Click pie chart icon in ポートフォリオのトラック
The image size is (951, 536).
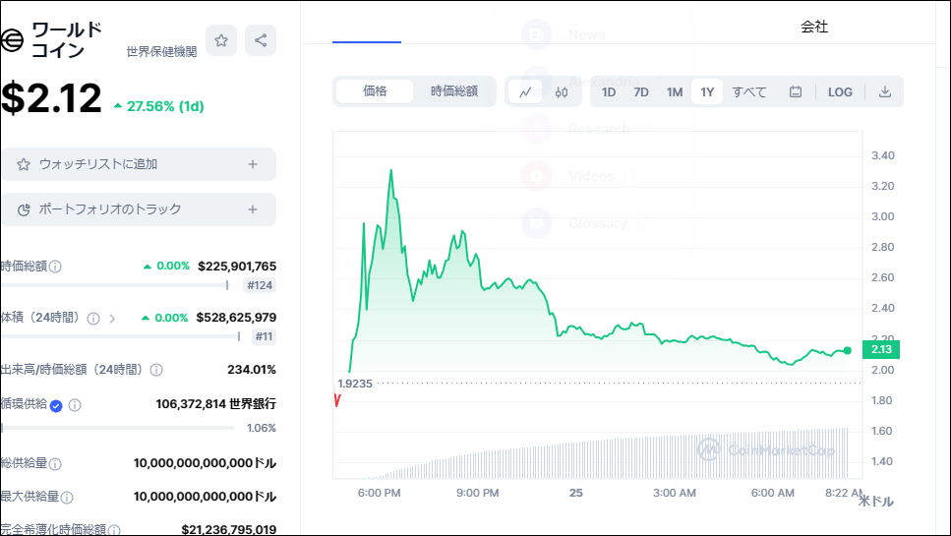click(24, 209)
